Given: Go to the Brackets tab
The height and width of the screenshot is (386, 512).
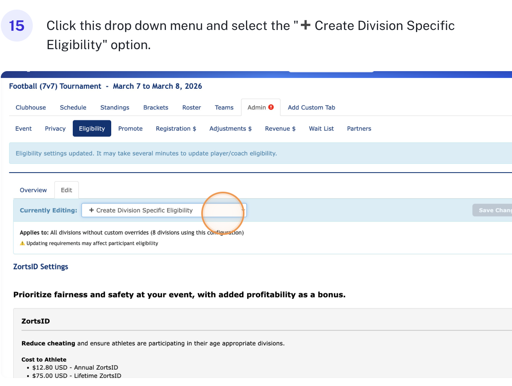Looking at the screenshot, I should [x=156, y=107].
